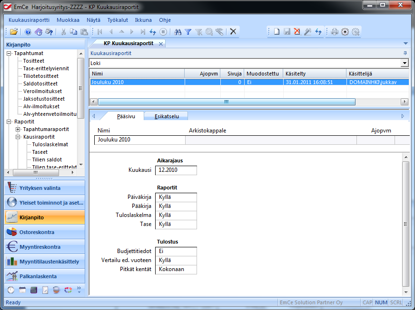Click the notepad icon in bottom bar
Screen dimensions: 415x310
45,290
